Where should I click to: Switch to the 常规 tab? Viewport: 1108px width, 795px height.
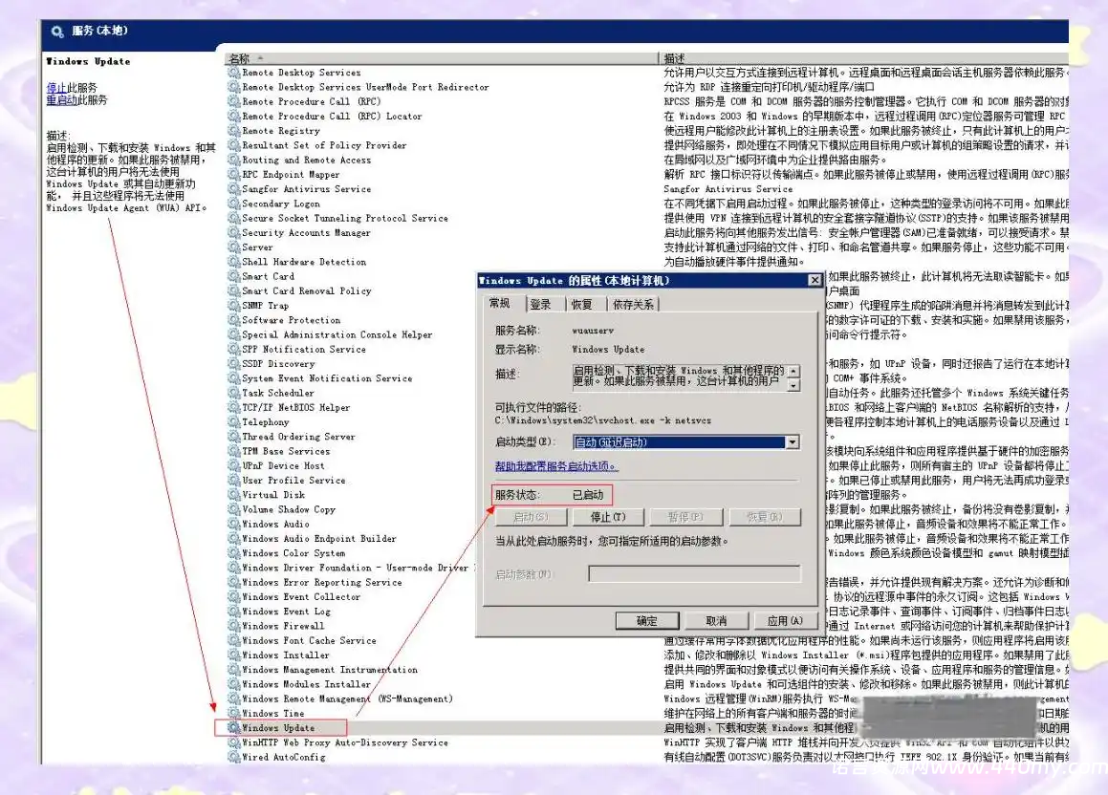tap(500, 304)
